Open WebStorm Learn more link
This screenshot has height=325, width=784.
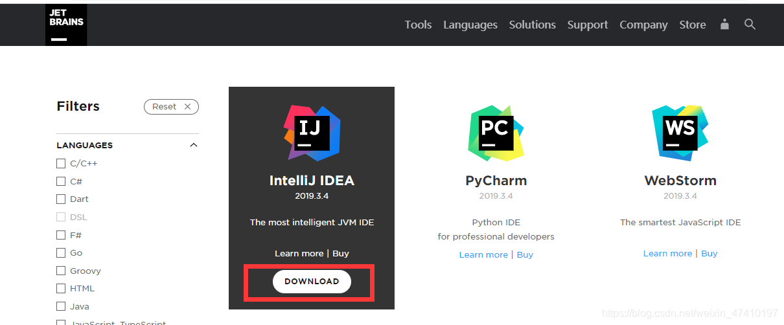click(667, 253)
